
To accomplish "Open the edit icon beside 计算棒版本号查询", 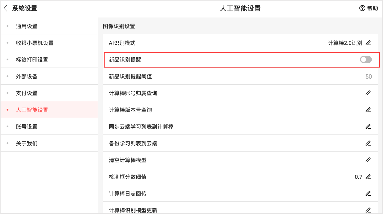I will pyautogui.click(x=368, y=110).
